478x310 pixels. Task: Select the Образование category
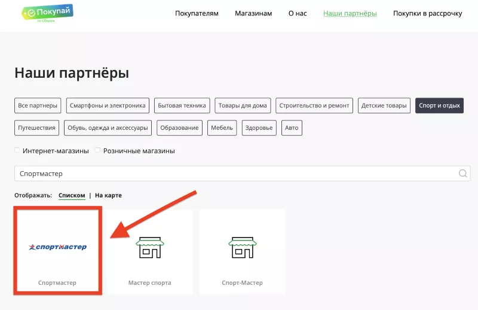click(x=180, y=127)
